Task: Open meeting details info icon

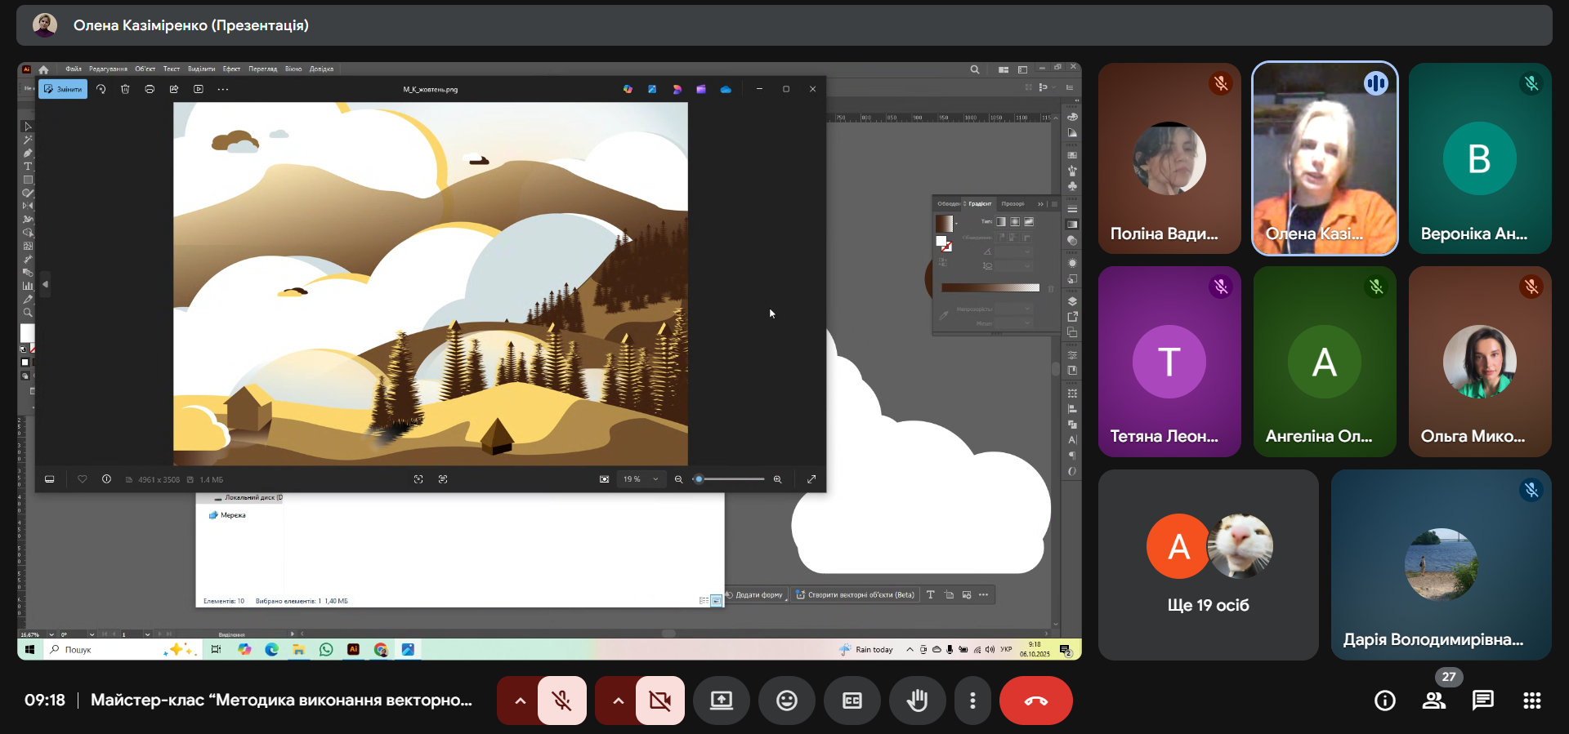Action: 1384,701
